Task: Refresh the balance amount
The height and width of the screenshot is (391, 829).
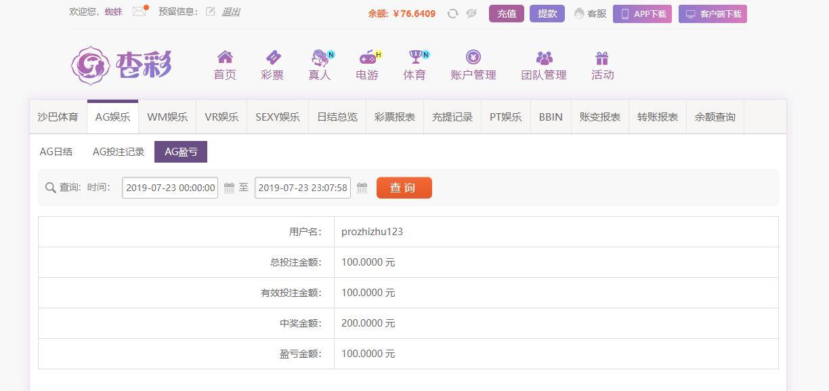Action: coord(452,14)
